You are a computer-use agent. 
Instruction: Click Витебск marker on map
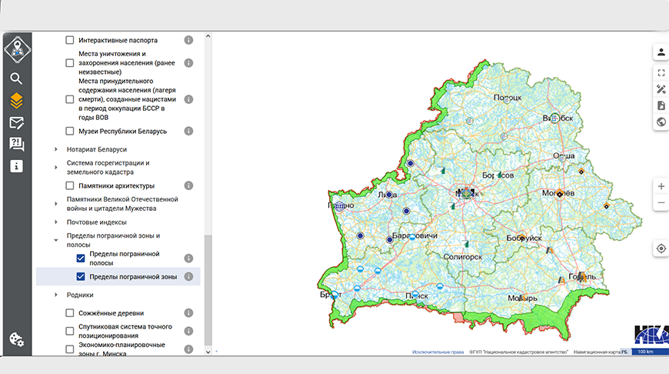554,118
